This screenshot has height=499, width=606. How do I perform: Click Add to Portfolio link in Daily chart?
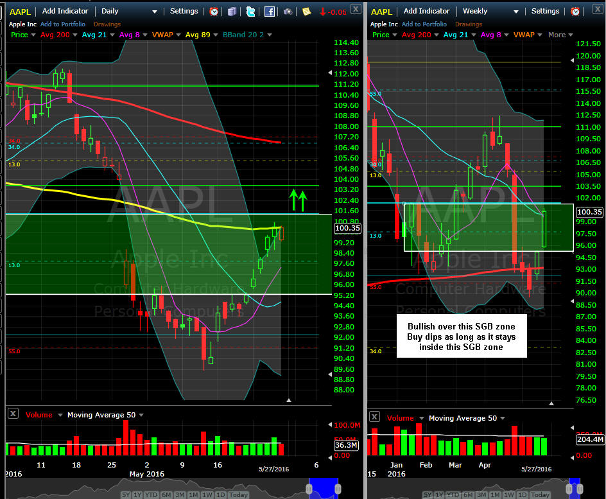click(x=63, y=24)
